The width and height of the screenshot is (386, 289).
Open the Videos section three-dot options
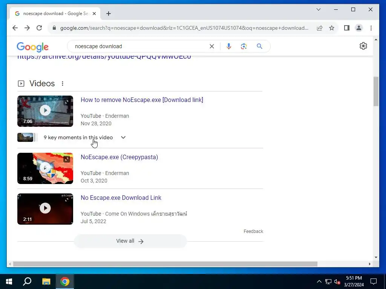[x=63, y=84]
